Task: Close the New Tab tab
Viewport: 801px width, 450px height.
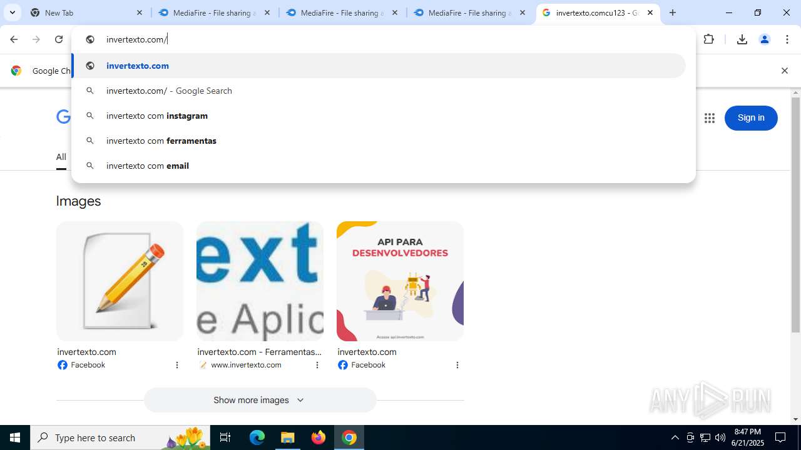Action: pos(140,12)
